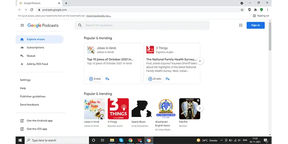288x144 pixels.
Task: Open File Explorer from taskbar
Action: [112, 140]
